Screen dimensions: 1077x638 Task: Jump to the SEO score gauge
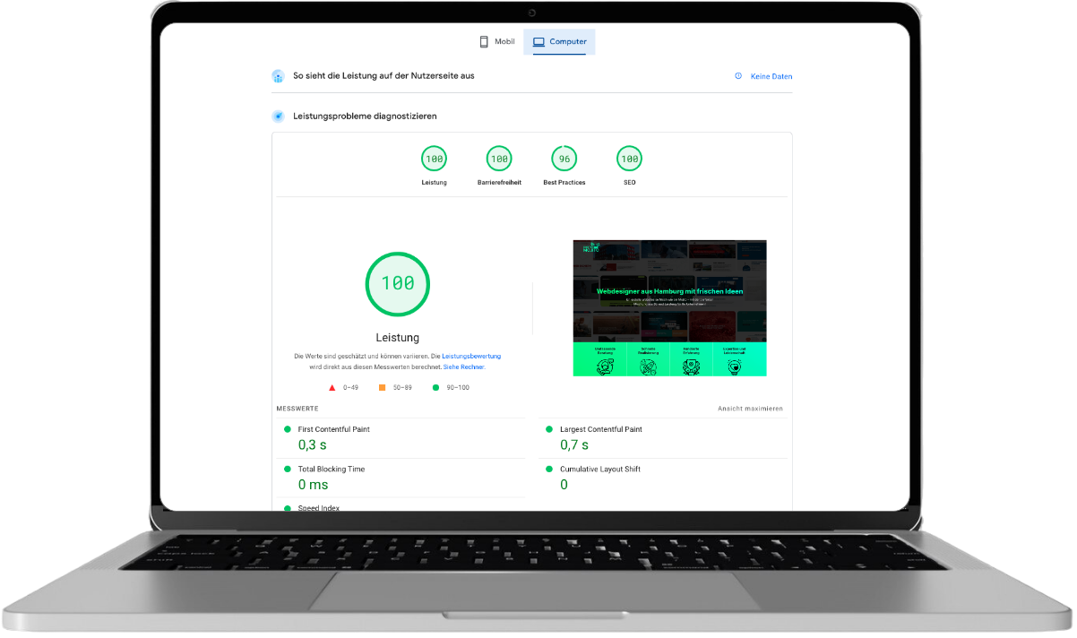tap(629, 159)
